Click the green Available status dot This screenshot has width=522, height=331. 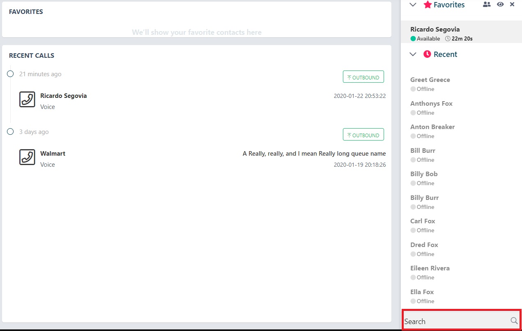(x=413, y=39)
